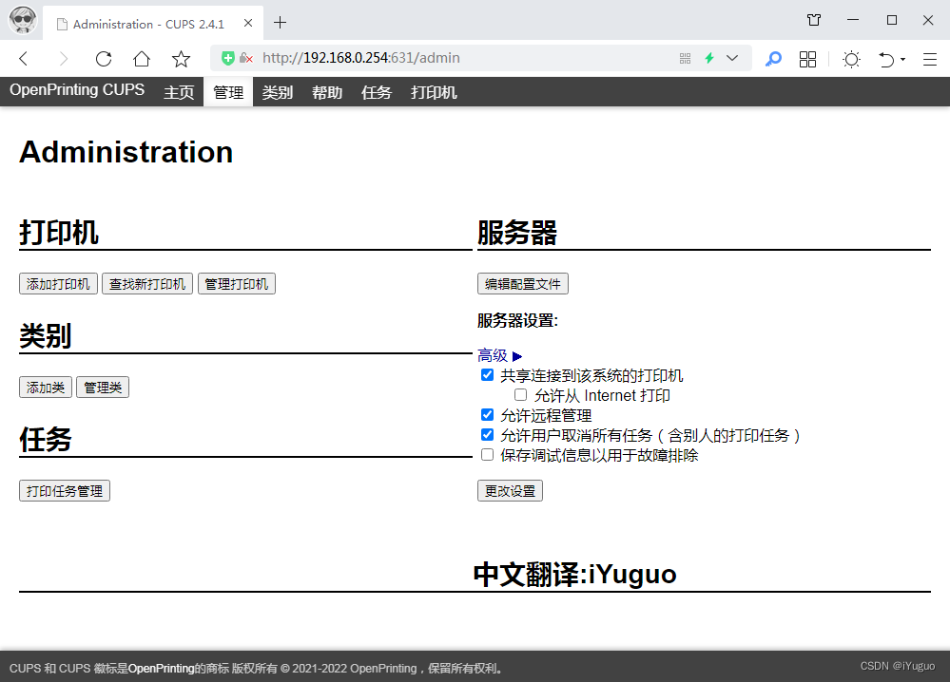Screen dimensions: 950x682
Task: Toggle 共享连接到该系统的打印机 checkbox
Action: point(487,375)
